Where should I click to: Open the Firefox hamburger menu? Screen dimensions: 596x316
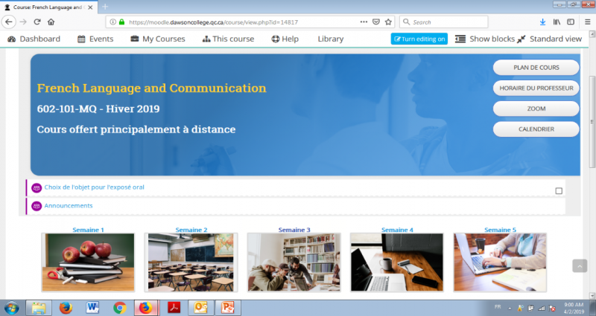click(588, 22)
